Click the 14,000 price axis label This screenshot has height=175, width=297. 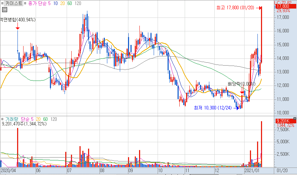click(x=283, y=58)
